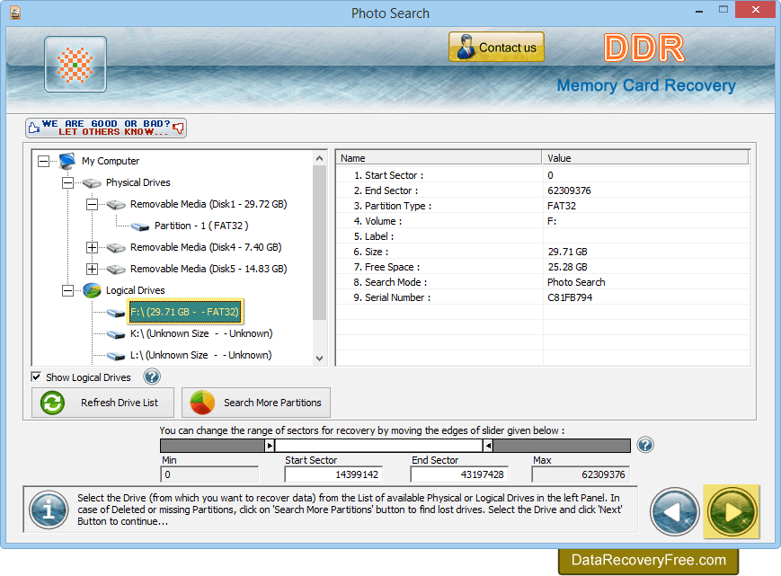781x576 pixels.
Task: Collapse the Physical Drives node
Action: tap(67, 182)
